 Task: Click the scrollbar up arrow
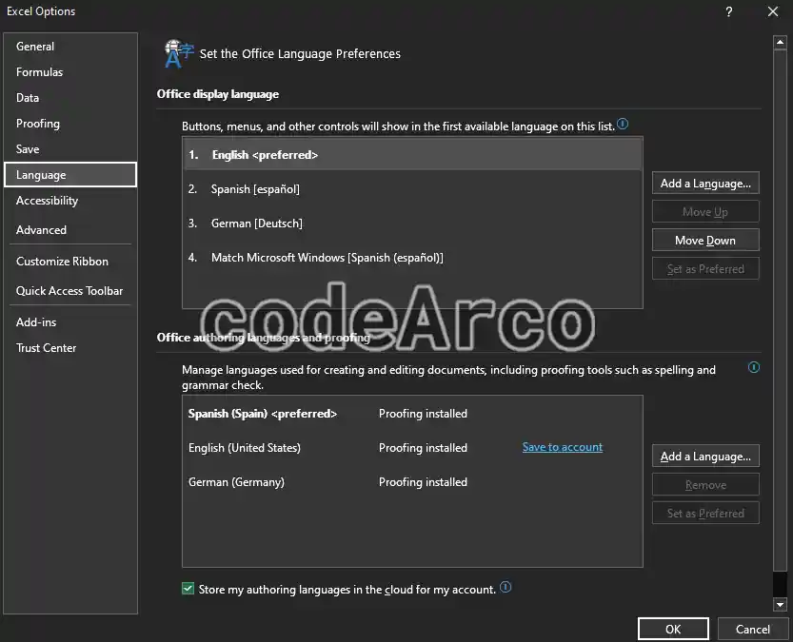click(780, 43)
